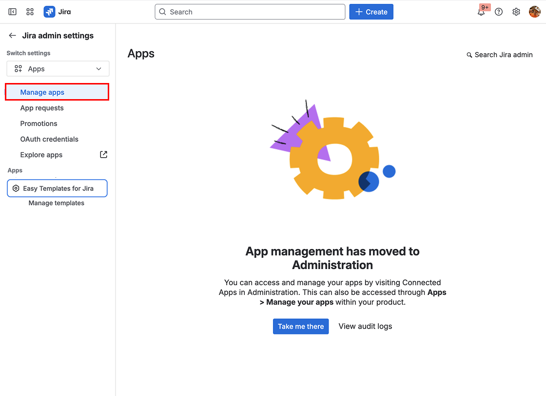Open the app switcher grid icon
The image size is (546, 396).
click(x=30, y=11)
